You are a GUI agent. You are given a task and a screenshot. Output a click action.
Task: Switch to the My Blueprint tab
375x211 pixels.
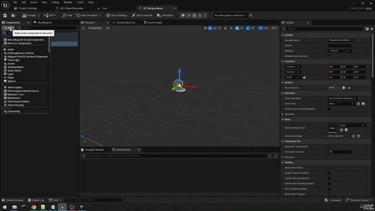(43, 22)
